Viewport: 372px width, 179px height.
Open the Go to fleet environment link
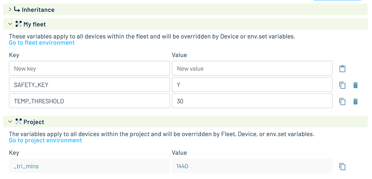pyautogui.click(x=42, y=43)
